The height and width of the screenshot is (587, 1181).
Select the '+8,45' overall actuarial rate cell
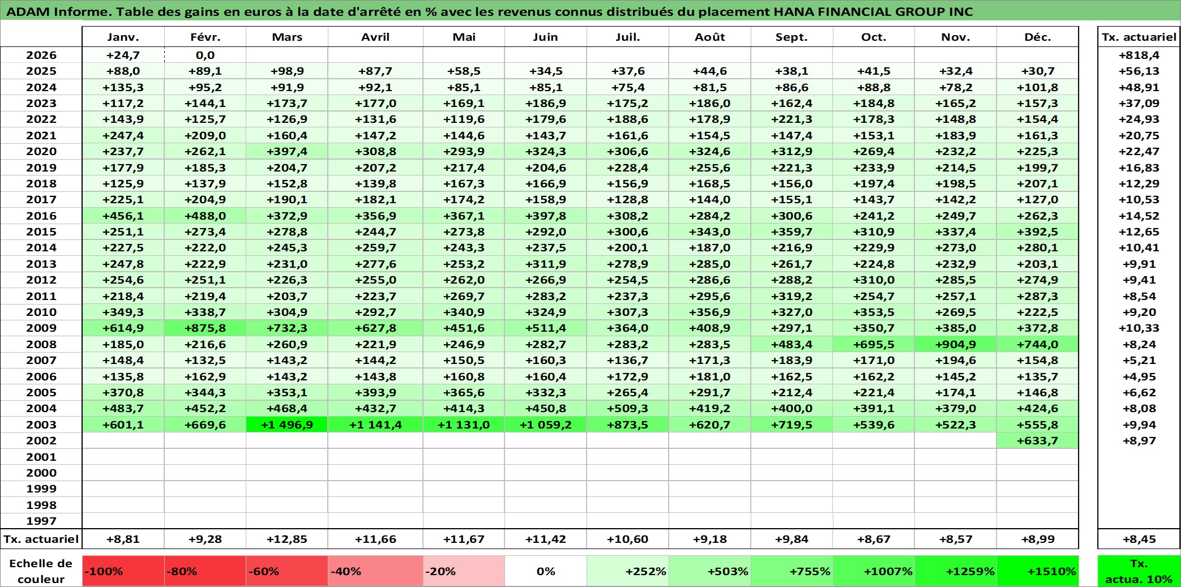(1139, 539)
